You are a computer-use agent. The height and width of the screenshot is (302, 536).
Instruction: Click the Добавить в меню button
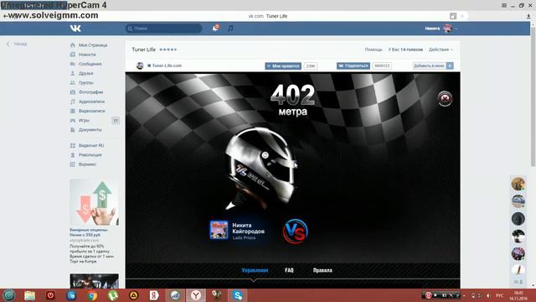[x=429, y=65]
